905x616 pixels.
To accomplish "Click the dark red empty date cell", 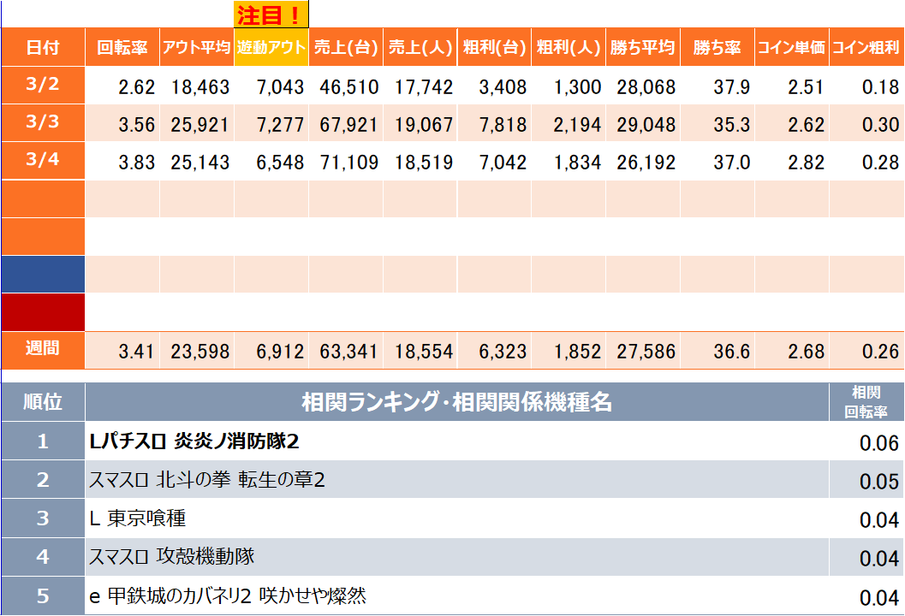I will tap(43, 311).
